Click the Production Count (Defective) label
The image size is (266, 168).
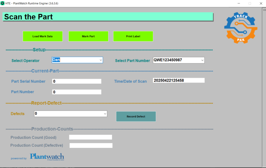point(37,145)
